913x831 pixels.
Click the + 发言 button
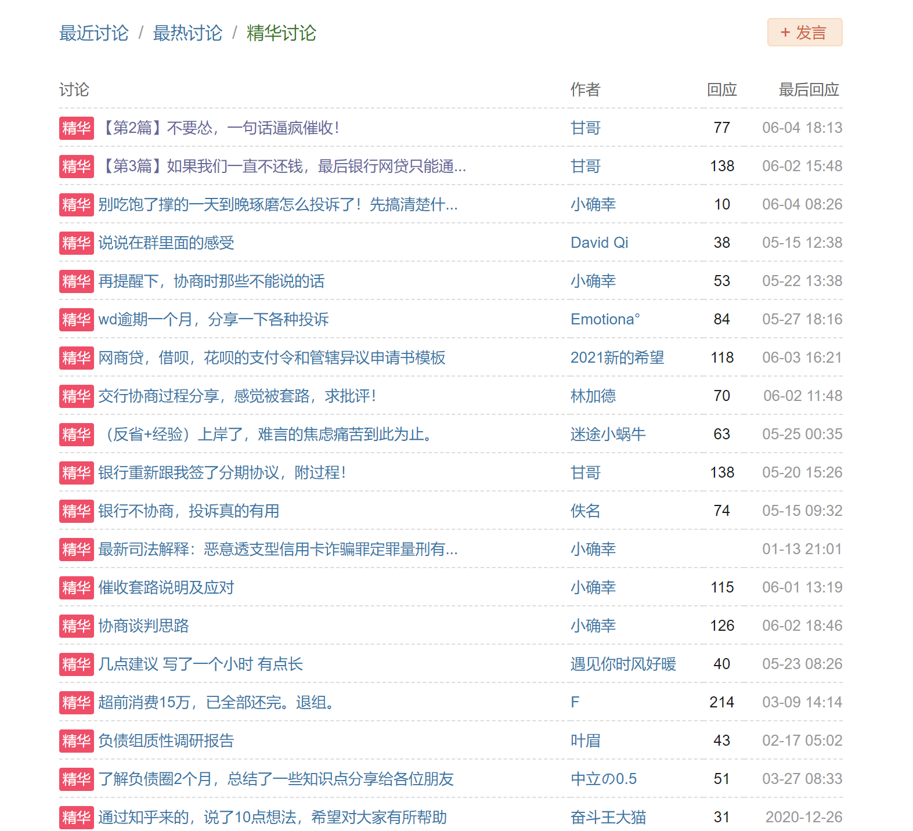[x=804, y=32]
